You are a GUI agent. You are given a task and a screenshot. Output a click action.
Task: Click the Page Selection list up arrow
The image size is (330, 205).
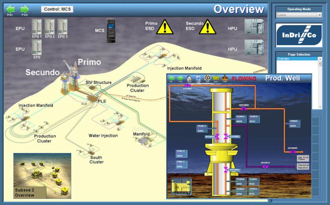(320, 59)
